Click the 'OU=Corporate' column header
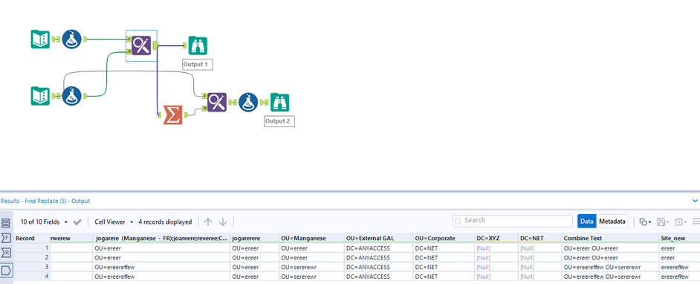The width and height of the screenshot is (700, 284). point(444,239)
